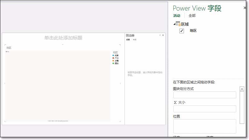Click the red 广州 legend dot

pyautogui.click(x=113, y=58)
